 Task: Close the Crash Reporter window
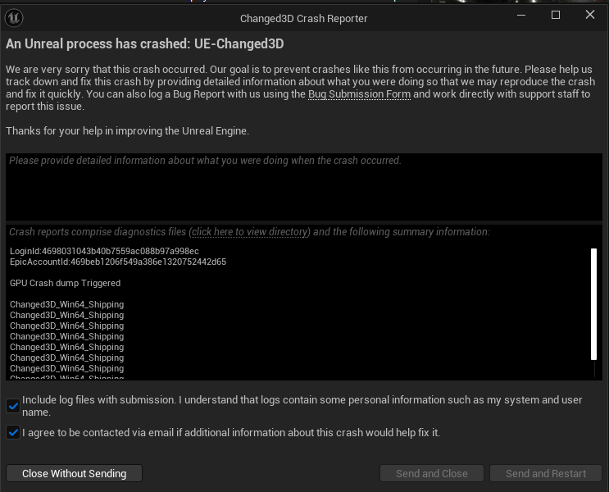(590, 16)
